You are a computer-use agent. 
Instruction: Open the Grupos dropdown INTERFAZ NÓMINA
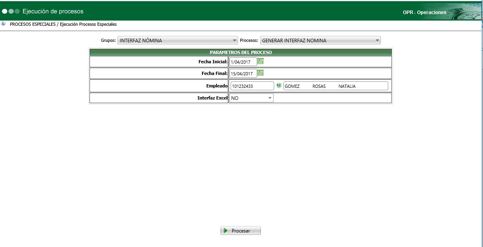(x=178, y=40)
